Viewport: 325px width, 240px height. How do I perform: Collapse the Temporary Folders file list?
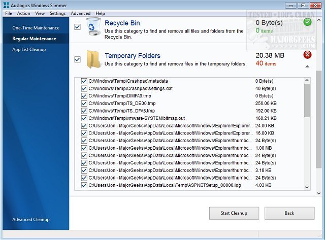coord(307,66)
